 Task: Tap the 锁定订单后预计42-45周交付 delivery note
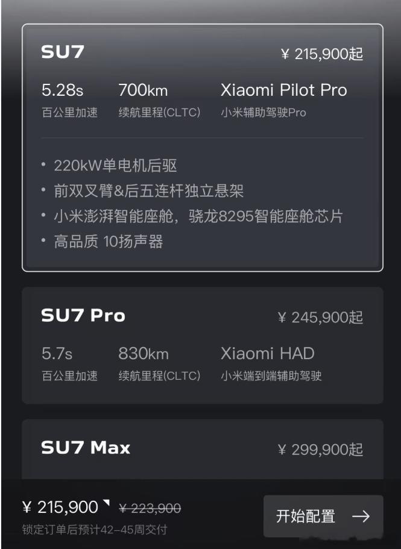(x=95, y=529)
